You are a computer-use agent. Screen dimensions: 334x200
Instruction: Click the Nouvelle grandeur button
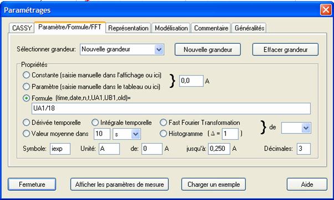tap(208, 50)
